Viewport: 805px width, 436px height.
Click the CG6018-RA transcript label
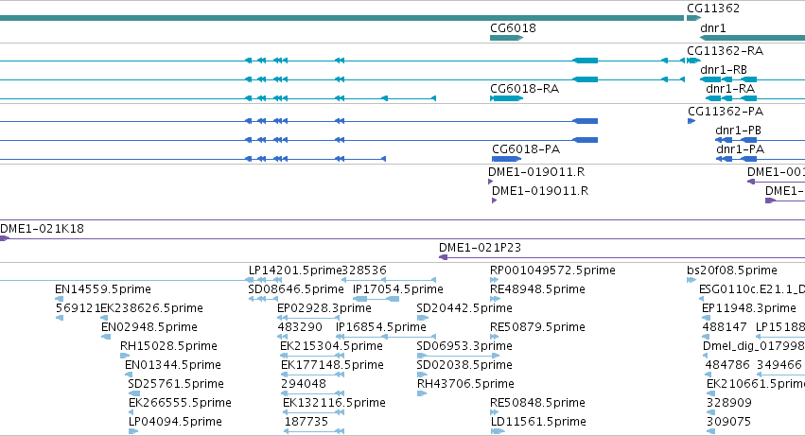[x=524, y=89]
